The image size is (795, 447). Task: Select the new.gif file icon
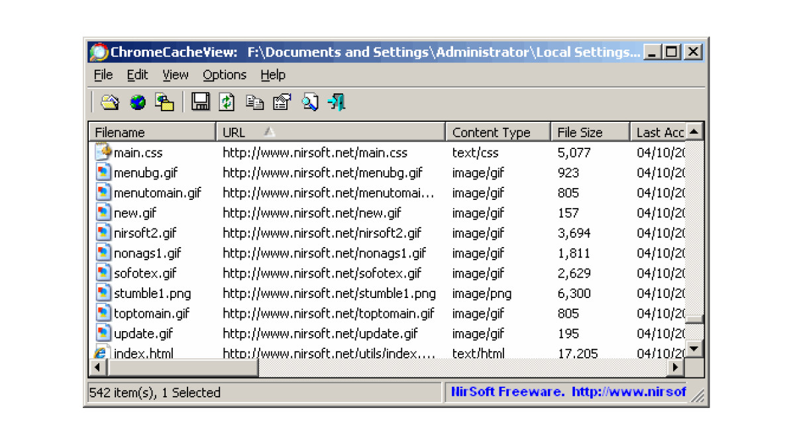click(x=103, y=213)
